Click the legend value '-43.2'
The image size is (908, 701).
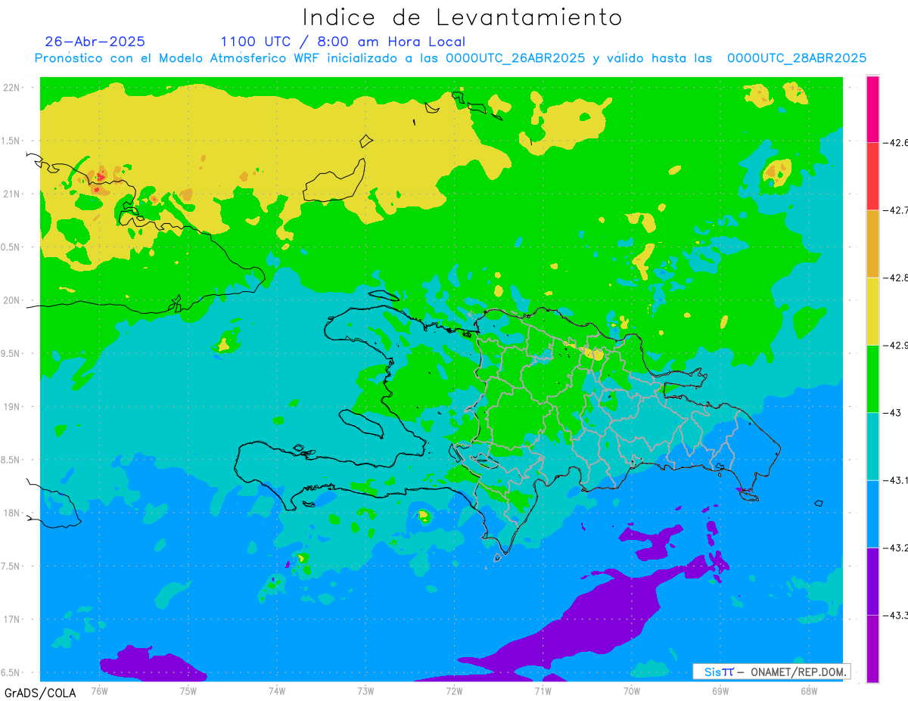pos(896,547)
